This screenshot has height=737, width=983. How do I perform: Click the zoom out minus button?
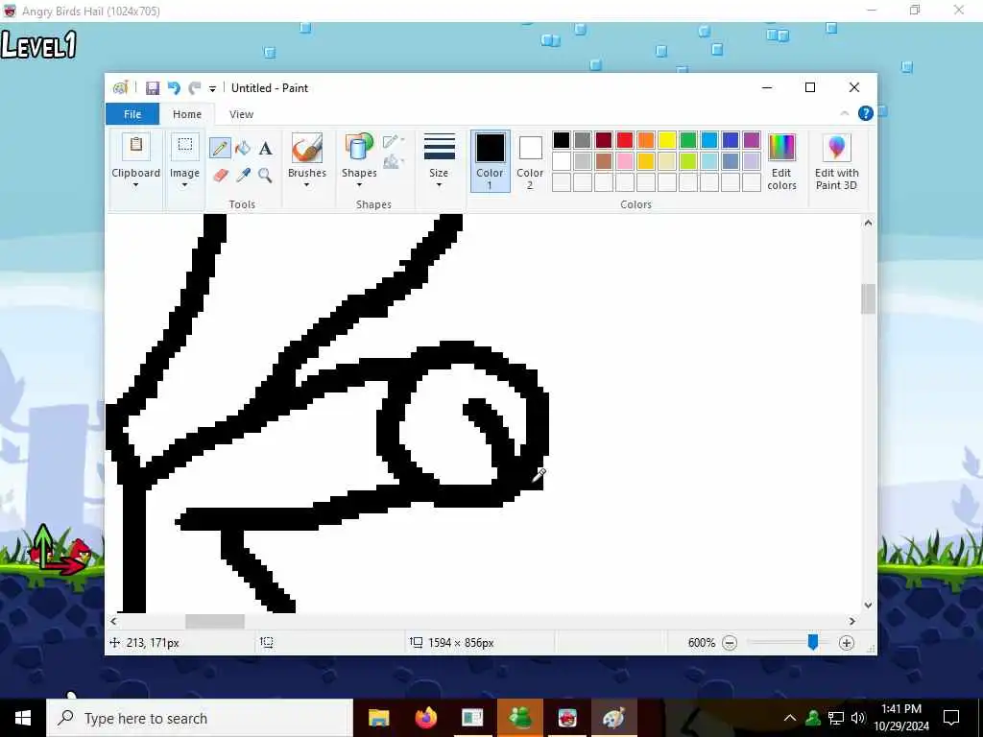730,642
